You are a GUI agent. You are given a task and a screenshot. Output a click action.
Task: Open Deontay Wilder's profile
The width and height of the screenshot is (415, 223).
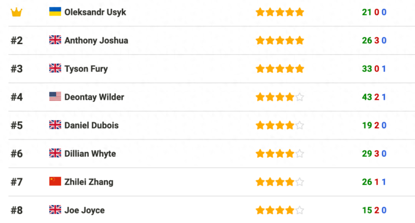pos(94,97)
